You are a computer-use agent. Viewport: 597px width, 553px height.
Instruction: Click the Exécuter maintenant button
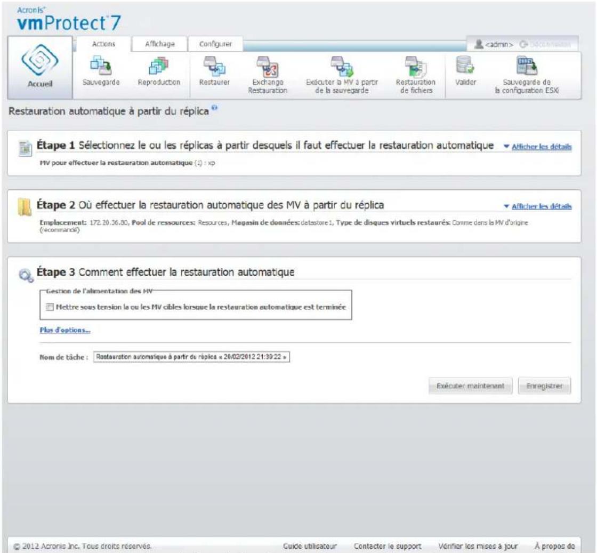[x=470, y=386]
